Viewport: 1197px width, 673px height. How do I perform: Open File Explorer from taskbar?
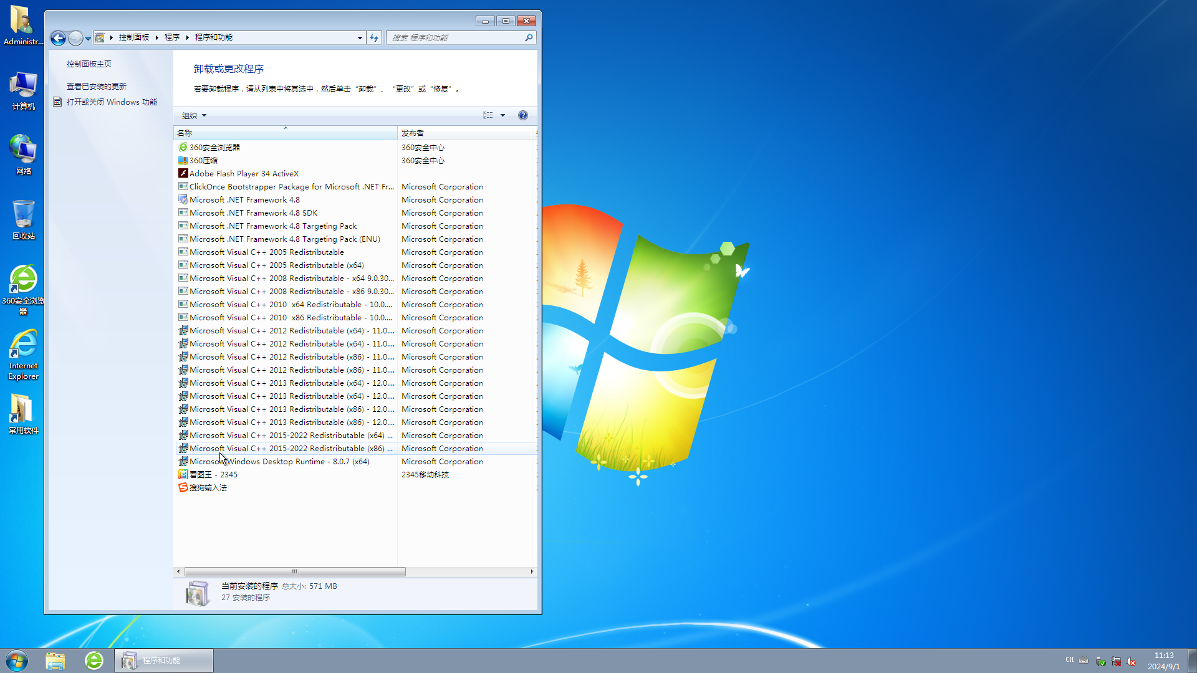point(55,661)
